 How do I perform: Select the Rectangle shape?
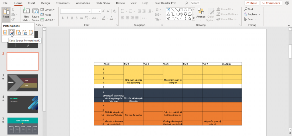tap(181, 10)
